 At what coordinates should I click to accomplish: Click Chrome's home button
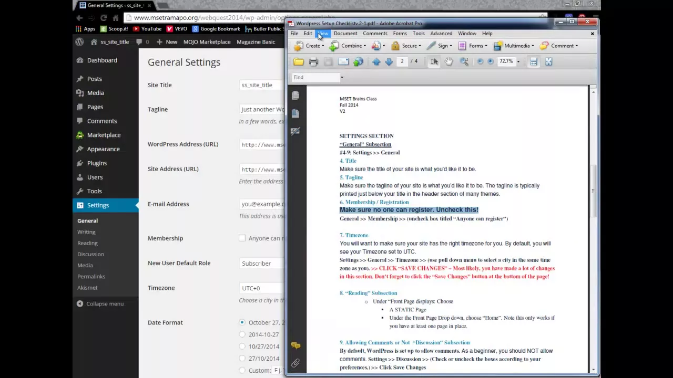click(x=116, y=18)
